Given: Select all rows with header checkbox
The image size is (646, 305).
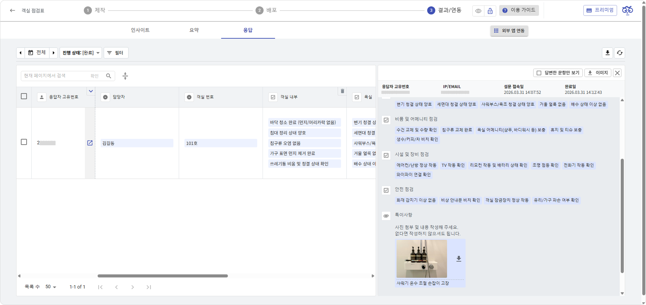Looking at the screenshot, I should [24, 97].
